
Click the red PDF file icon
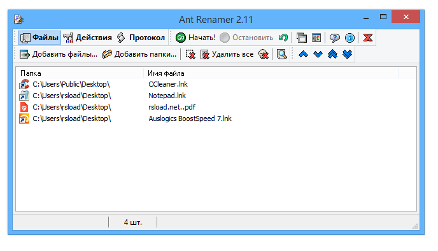(24, 107)
